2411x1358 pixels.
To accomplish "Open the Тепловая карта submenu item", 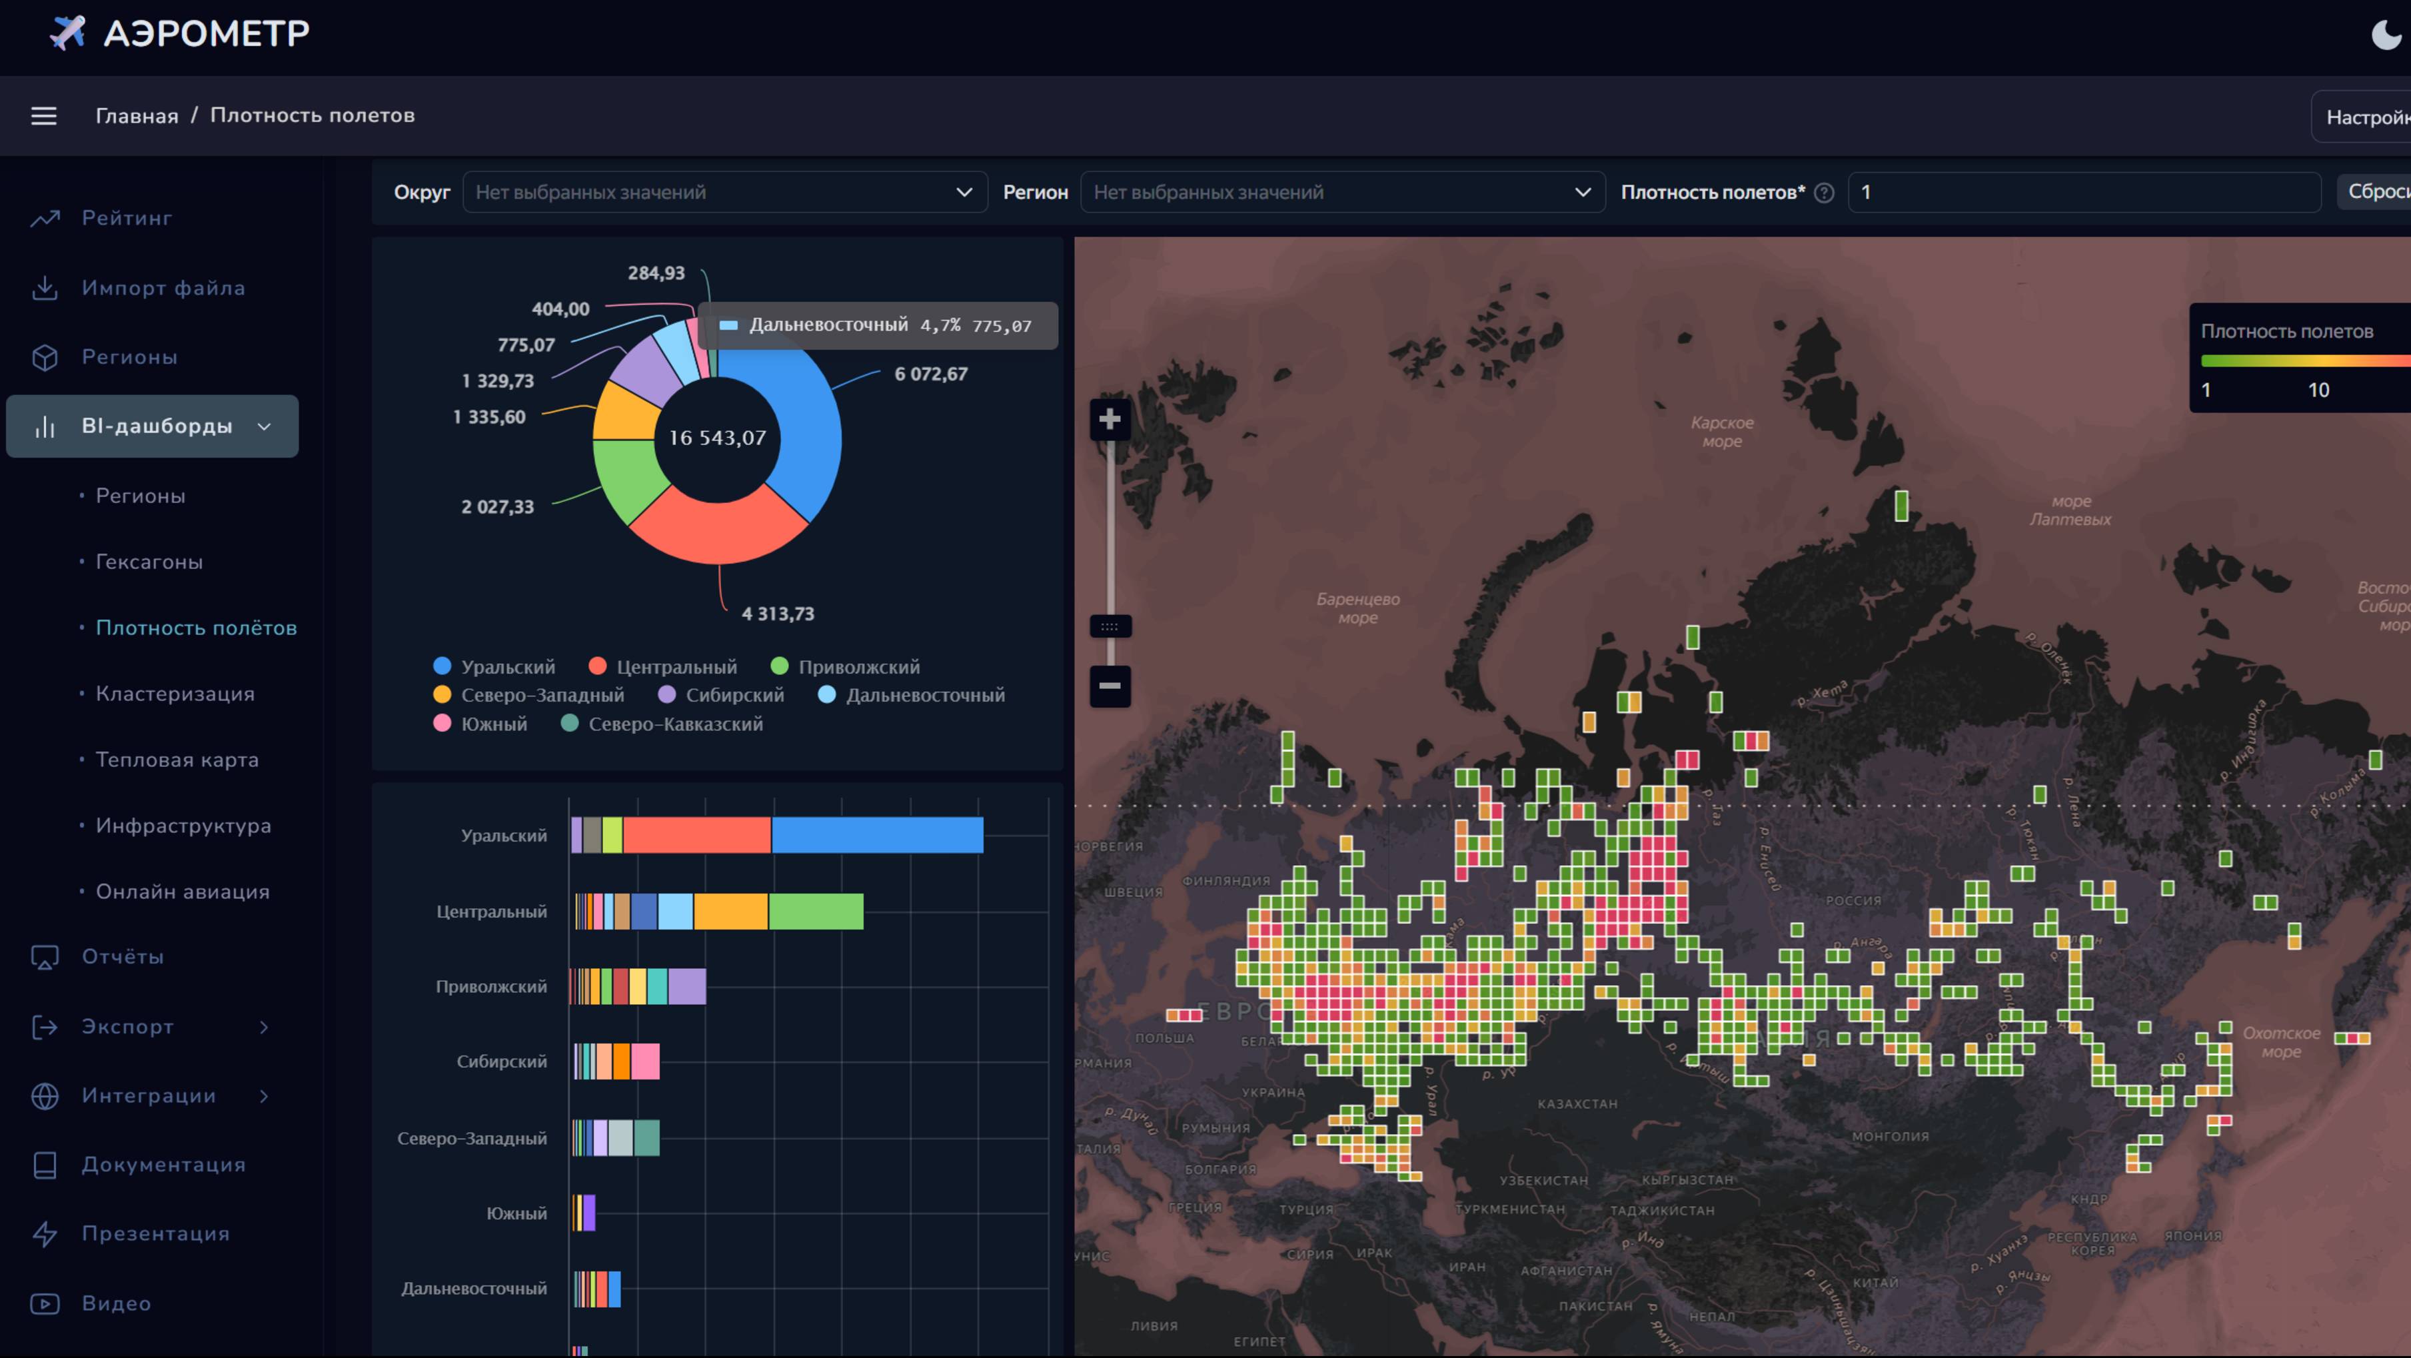I will click(177, 760).
